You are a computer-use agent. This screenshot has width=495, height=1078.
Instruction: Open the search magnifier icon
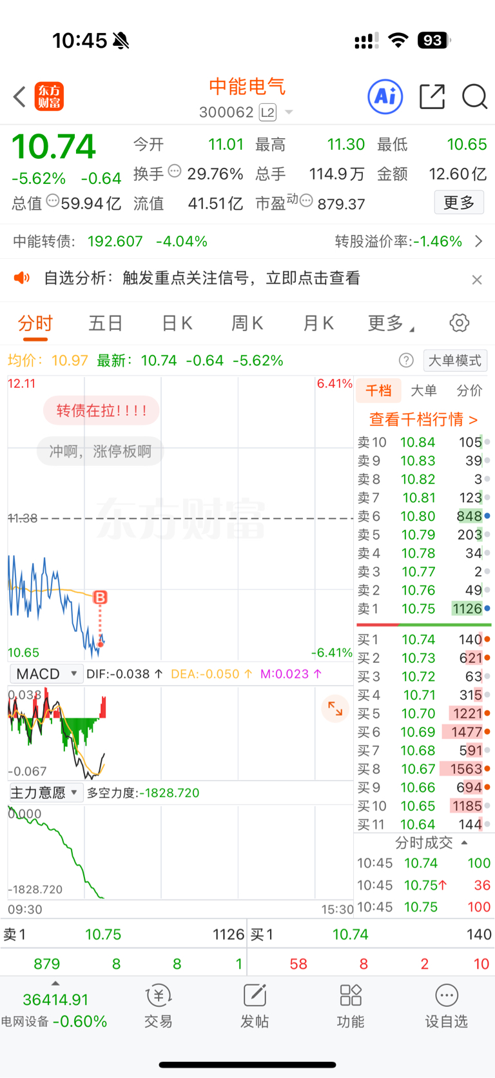(474, 97)
